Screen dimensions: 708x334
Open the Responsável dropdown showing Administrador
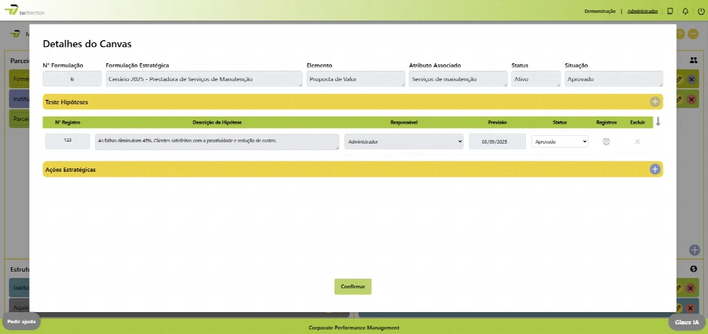[x=404, y=142]
